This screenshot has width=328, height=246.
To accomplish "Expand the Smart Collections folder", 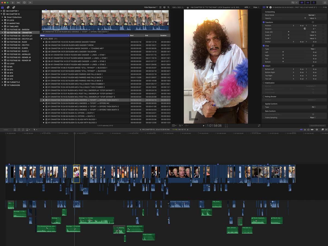I will (x=2, y=17).
